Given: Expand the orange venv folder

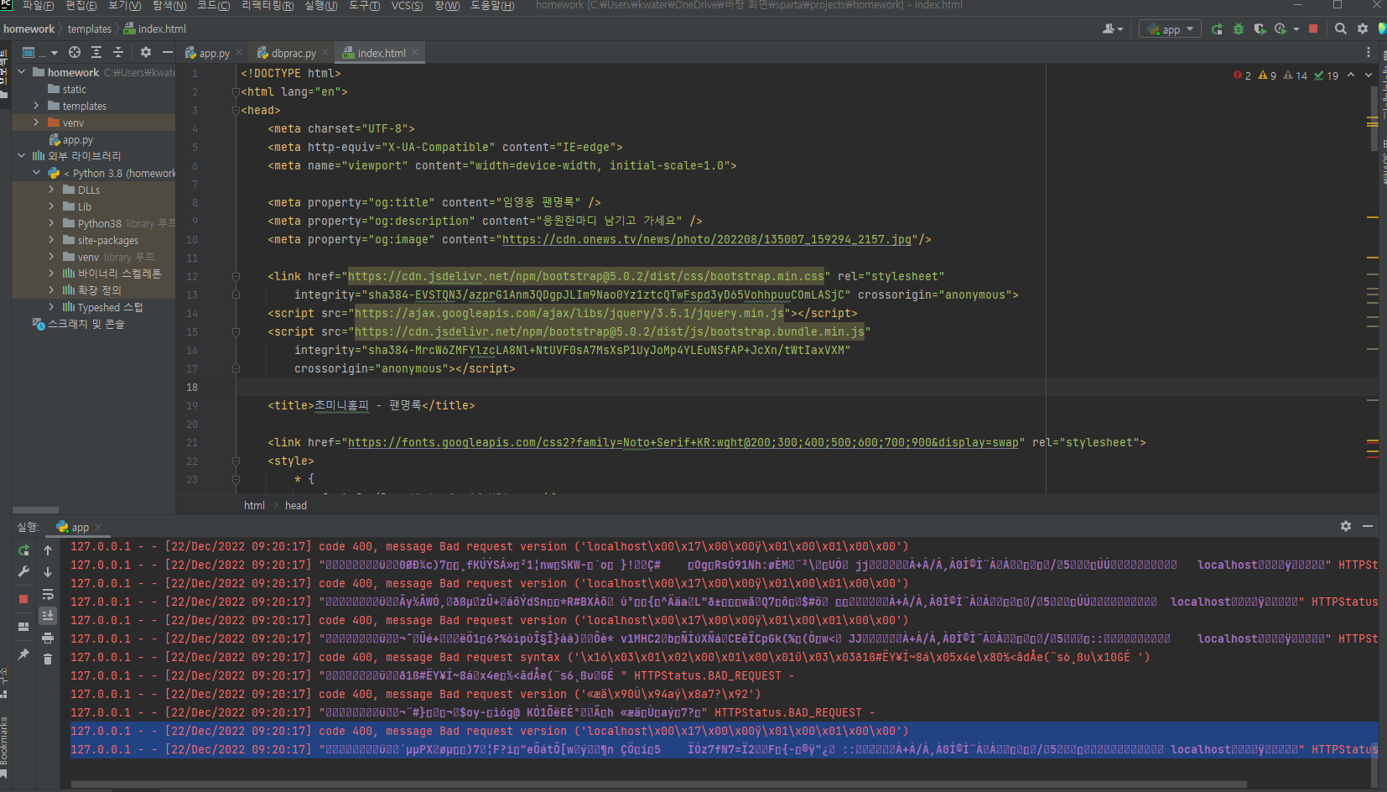Looking at the screenshot, I should 36,122.
